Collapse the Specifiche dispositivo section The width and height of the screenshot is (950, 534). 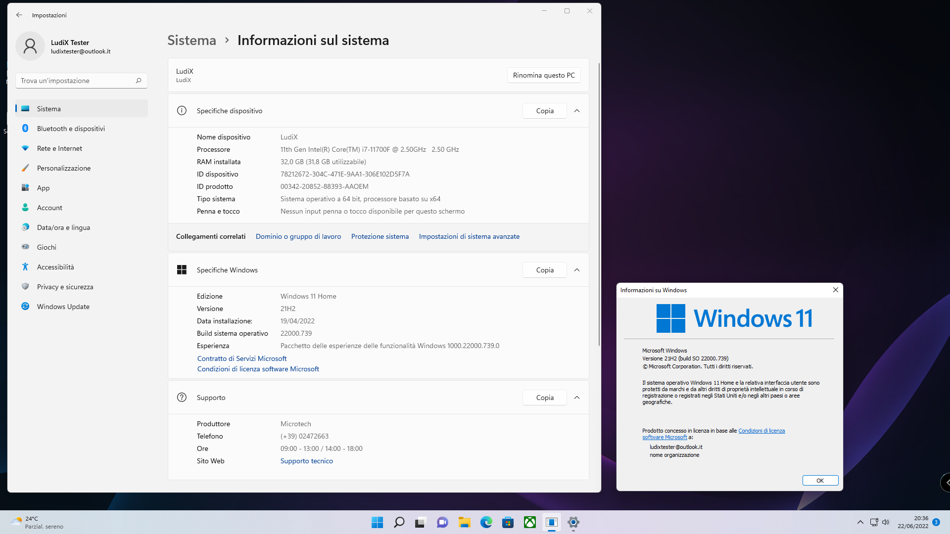(x=577, y=111)
